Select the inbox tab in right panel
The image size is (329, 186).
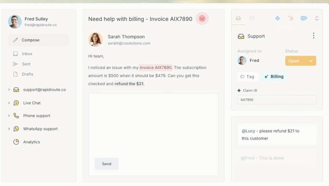tap(238, 18)
